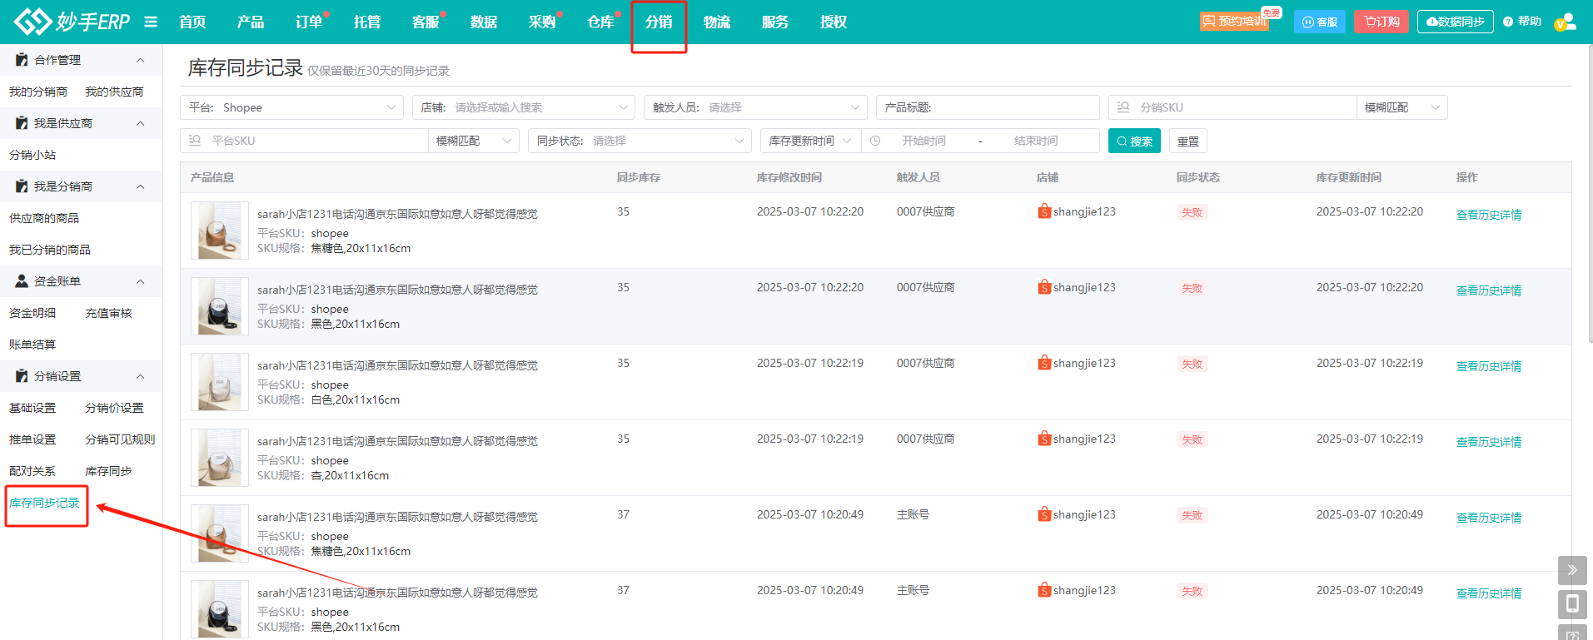1593x640 pixels.
Task: Open the 订单 top menu
Action: pyautogui.click(x=309, y=22)
